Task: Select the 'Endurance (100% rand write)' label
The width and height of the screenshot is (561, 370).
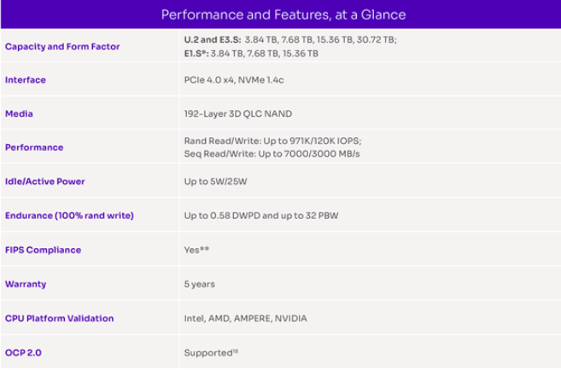Action: [69, 216]
